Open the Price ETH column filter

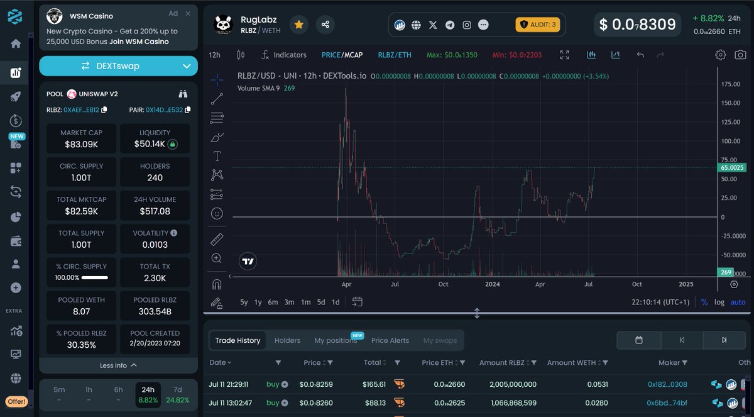[x=463, y=362]
